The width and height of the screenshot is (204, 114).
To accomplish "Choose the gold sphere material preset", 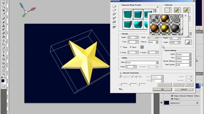I will click(165, 28).
